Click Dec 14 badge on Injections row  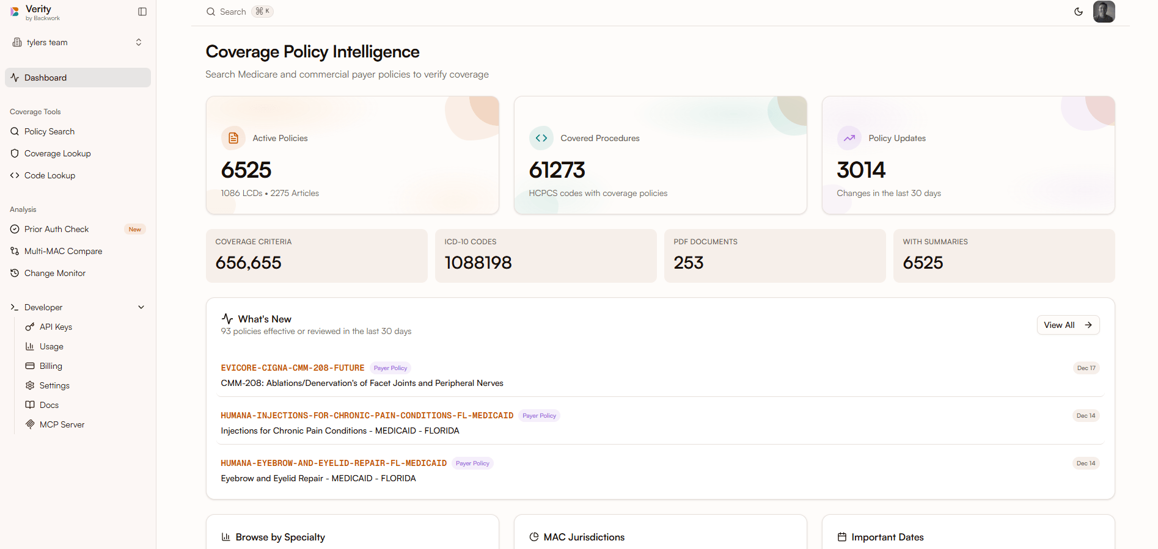(1087, 415)
